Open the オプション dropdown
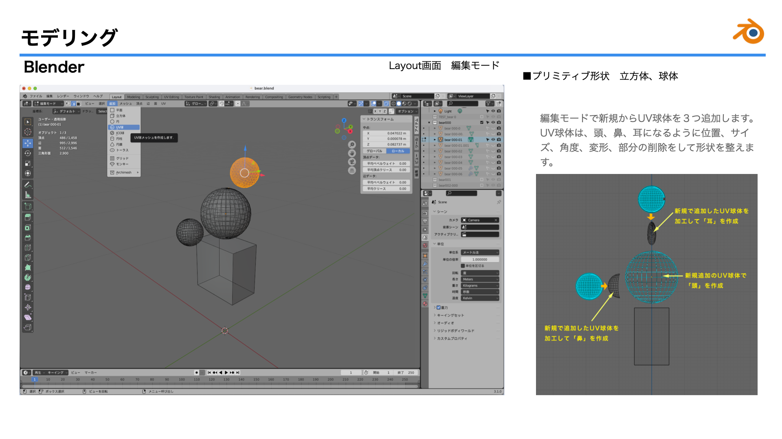Image resolution: width=782 pixels, height=439 pixels. (x=407, y=111)
